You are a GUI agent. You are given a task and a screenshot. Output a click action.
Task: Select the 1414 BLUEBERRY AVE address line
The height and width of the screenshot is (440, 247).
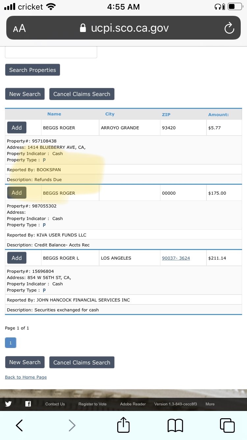pos(46,147)
